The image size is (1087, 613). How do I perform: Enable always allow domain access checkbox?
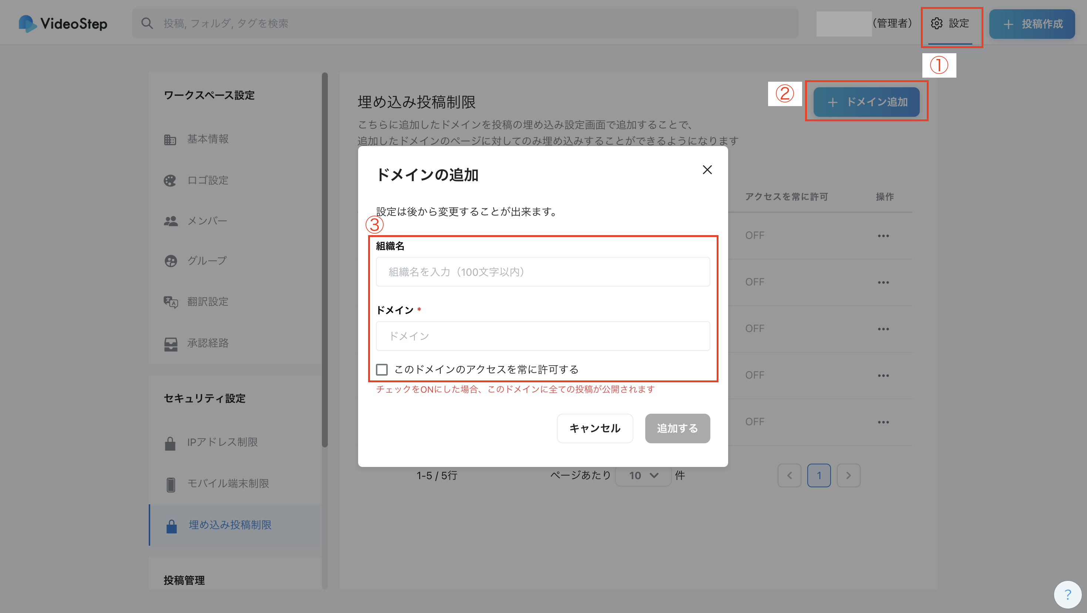[382, 370]
